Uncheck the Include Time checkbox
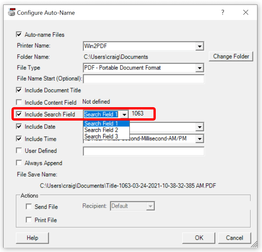Viewport: 262px width, 252px height. click(x=19, y=139)
